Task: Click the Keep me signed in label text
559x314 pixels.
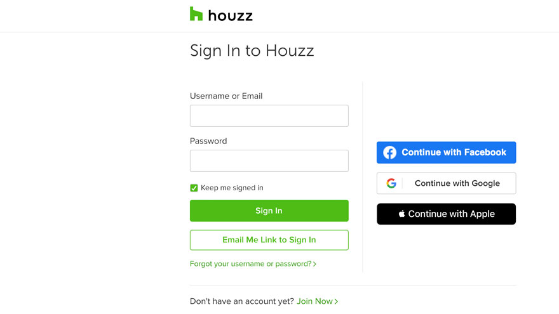Action: [x=232, y=188]
